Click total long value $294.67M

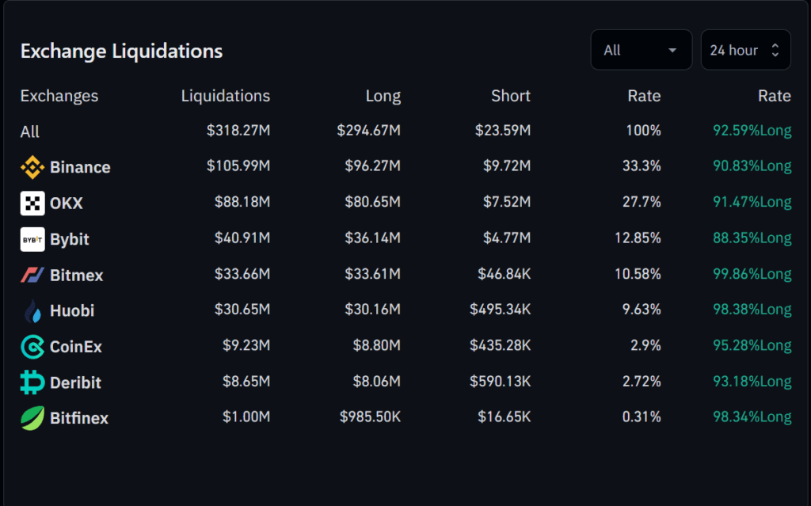(x=369, y=131)
